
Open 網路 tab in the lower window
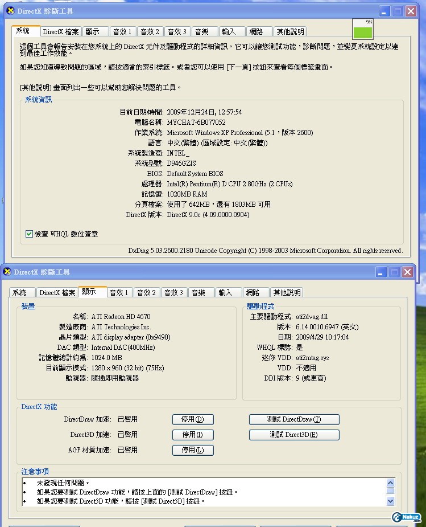point(256,292)
